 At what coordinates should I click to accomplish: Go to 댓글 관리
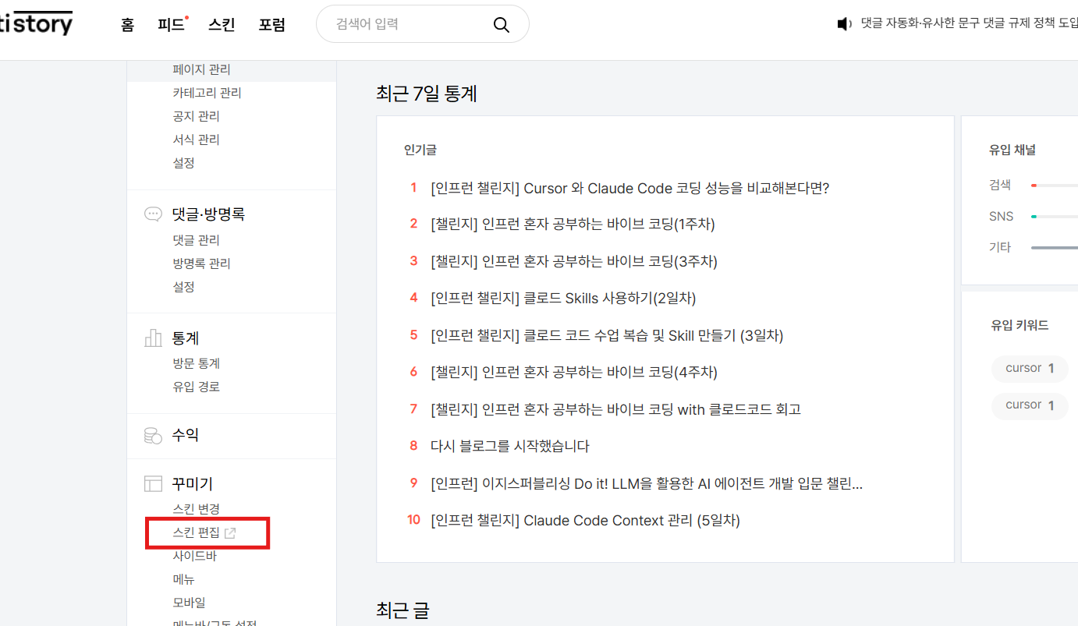[x=196, y=240]
